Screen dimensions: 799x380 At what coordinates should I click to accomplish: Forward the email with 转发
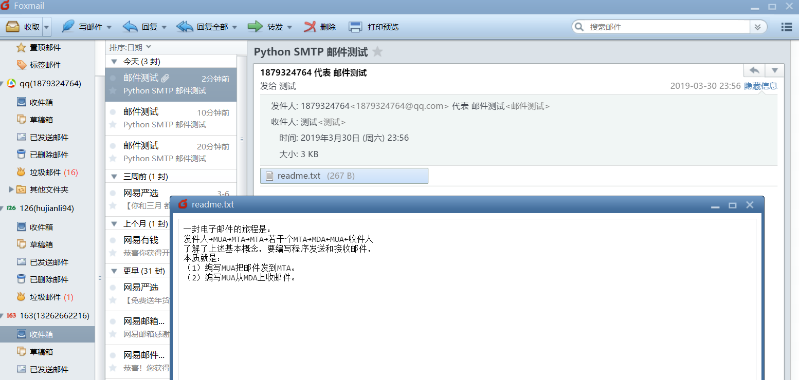point(265,27)
